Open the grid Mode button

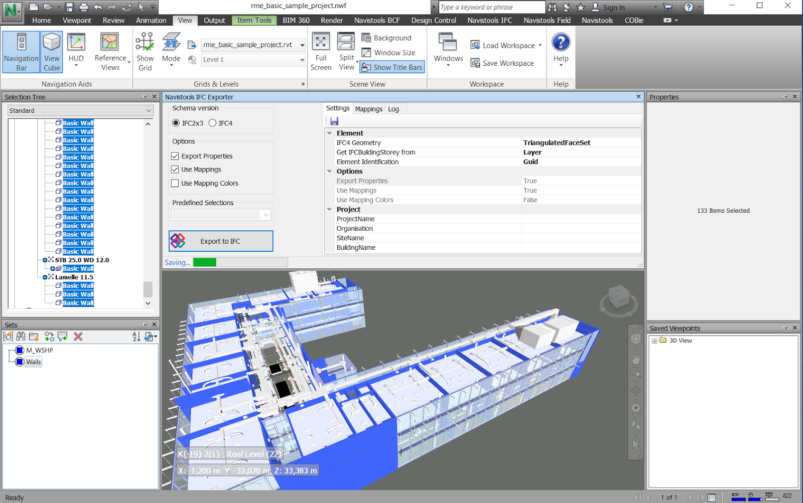click(x=171, y=50)
